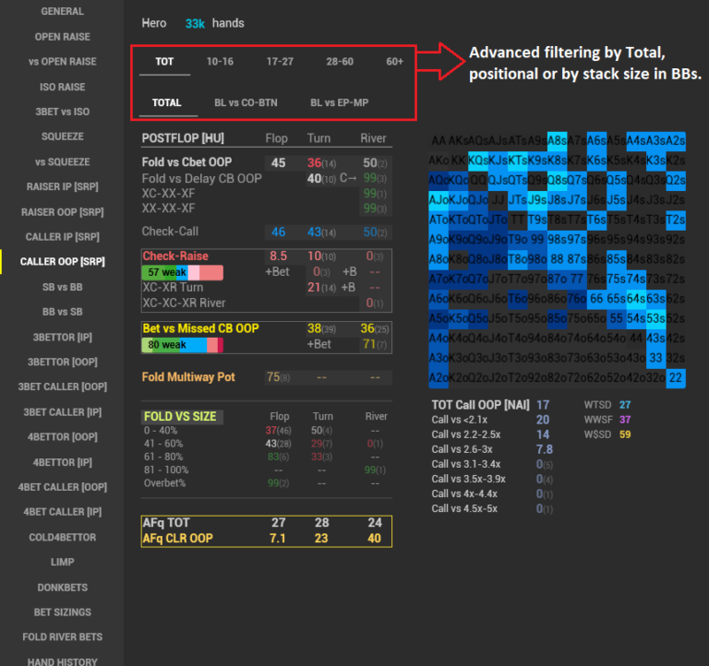Screen dimensions: 709x666
Task: Navigate to BET SIZINGS in sidebar
Action: (x=62, y=612)
